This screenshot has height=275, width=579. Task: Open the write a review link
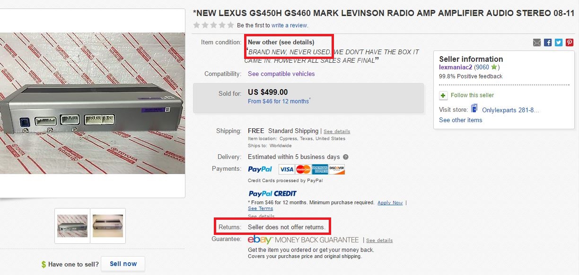pos(289,25)
